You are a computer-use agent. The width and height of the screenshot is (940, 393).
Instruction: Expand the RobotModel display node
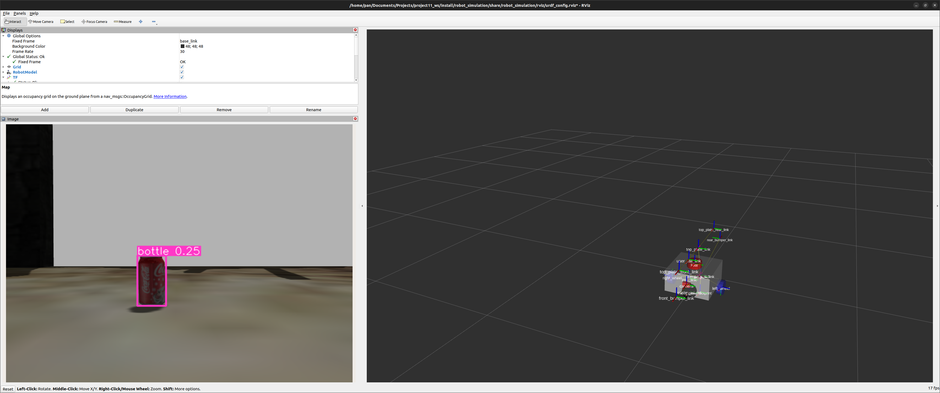tap(3, 72)
